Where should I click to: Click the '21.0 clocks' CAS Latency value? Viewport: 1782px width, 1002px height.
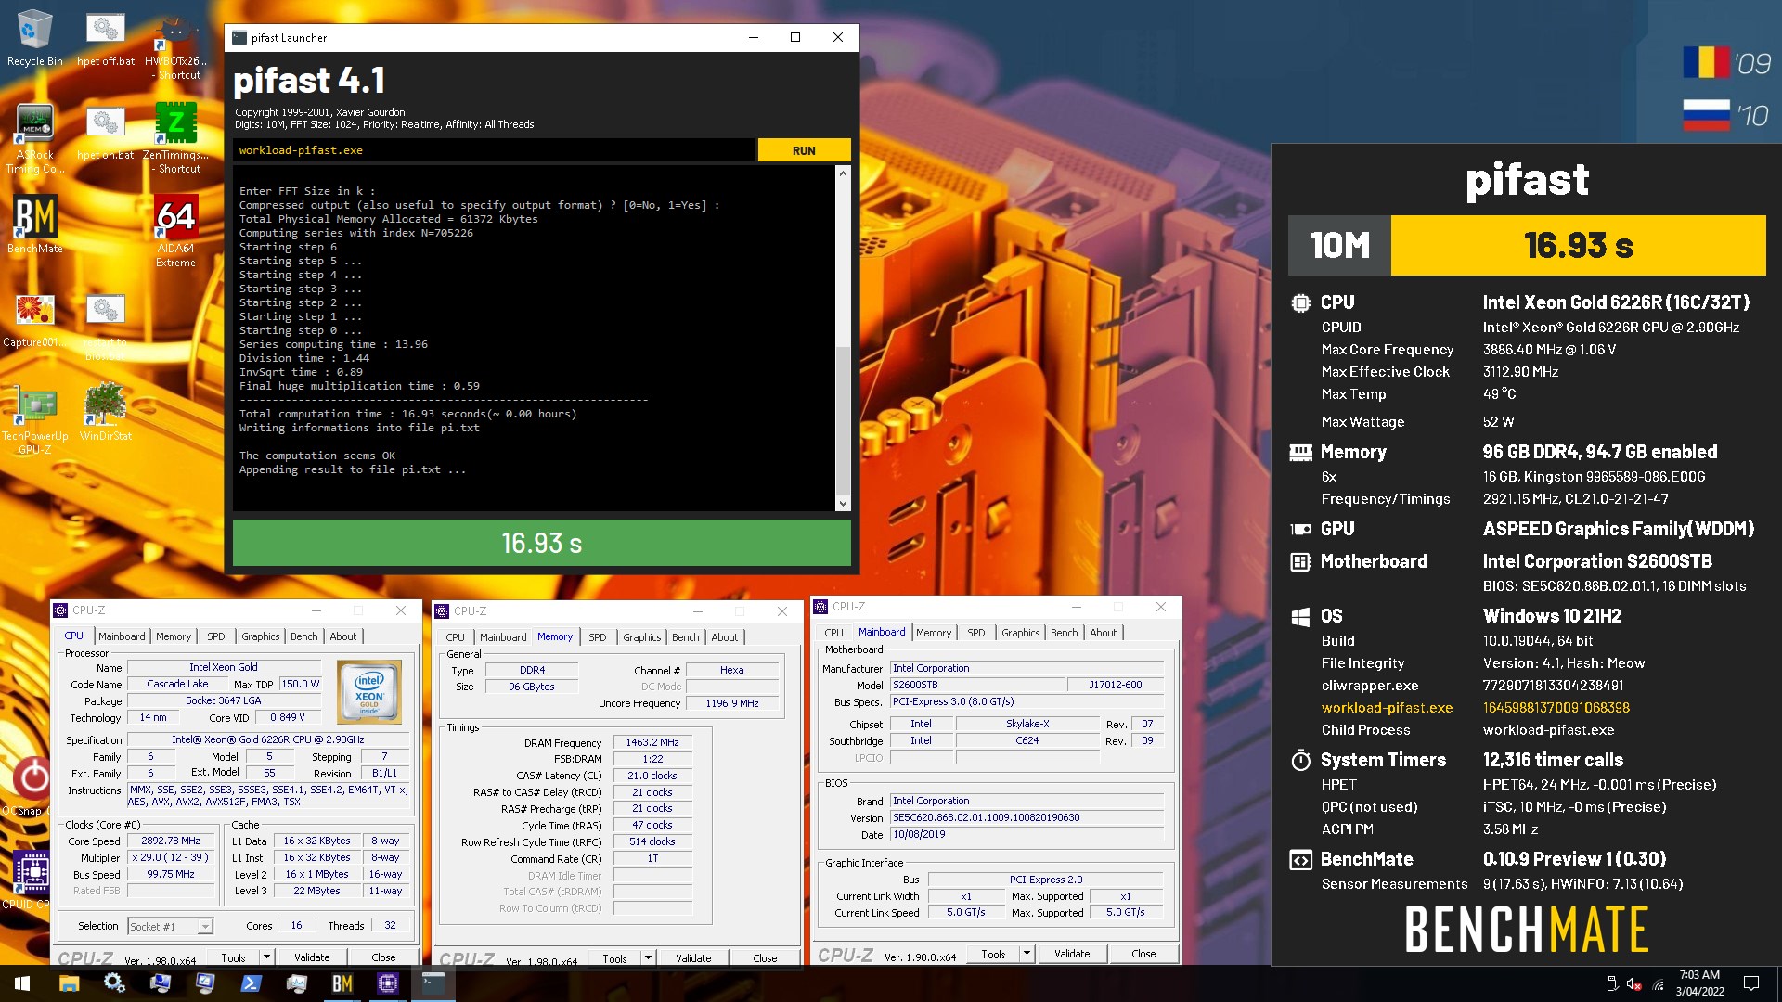pos(652,776)
